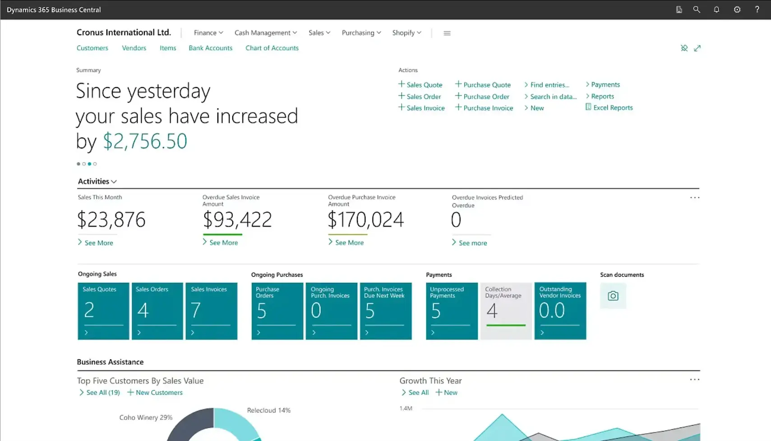This screenshot has width=771, height=441.
Task: Open Chart of Accounts
Action: [272, 48]
